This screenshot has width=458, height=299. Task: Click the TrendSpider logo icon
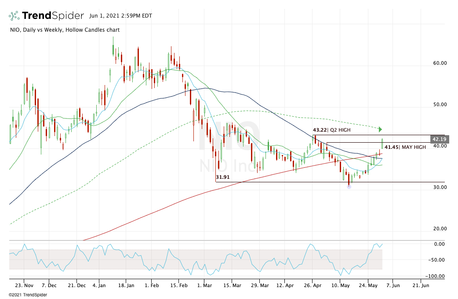coord(14,16)
